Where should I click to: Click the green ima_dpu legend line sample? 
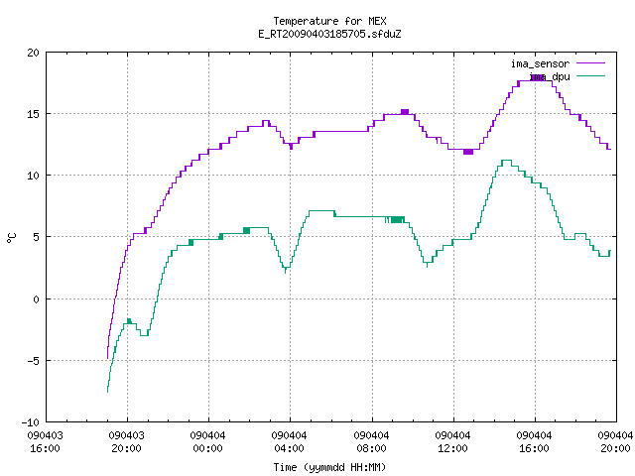[591, 76]
